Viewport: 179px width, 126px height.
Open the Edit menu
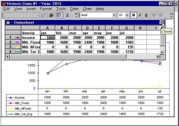pyautogui.click(x=6, y=9)
